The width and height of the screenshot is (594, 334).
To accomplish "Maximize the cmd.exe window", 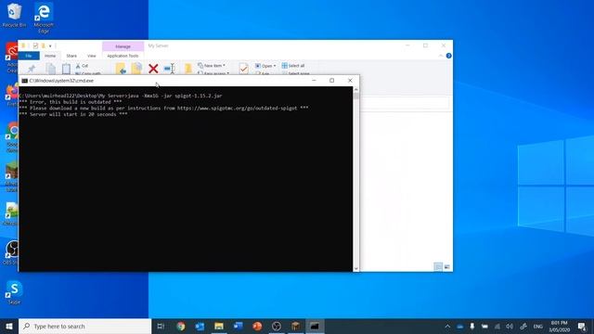I will (332, 81).
